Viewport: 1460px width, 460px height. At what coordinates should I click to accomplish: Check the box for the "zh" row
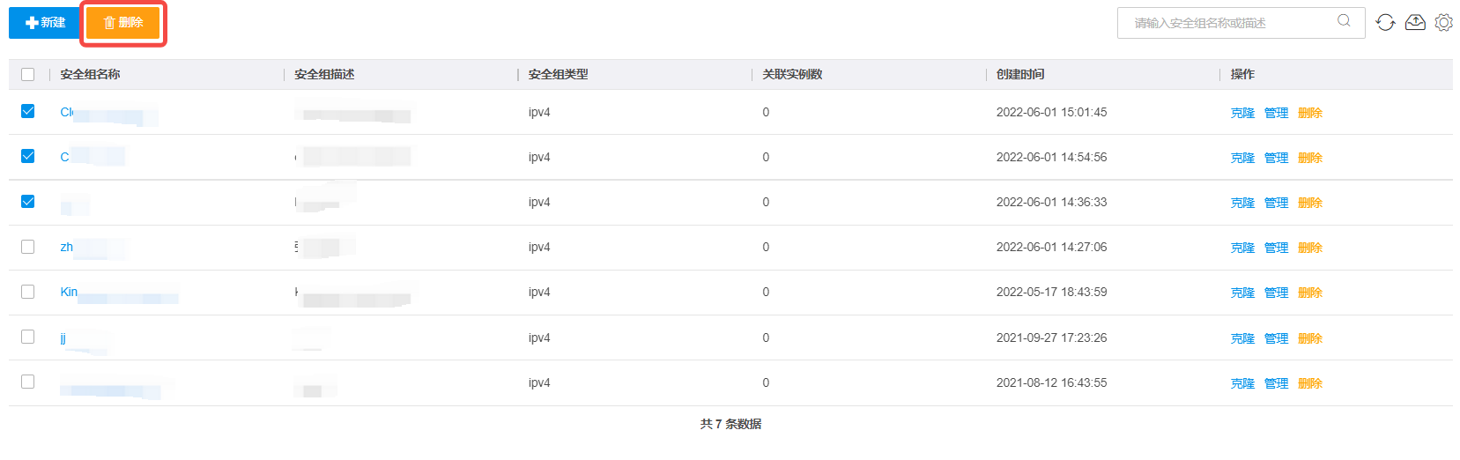coord(28,247)
